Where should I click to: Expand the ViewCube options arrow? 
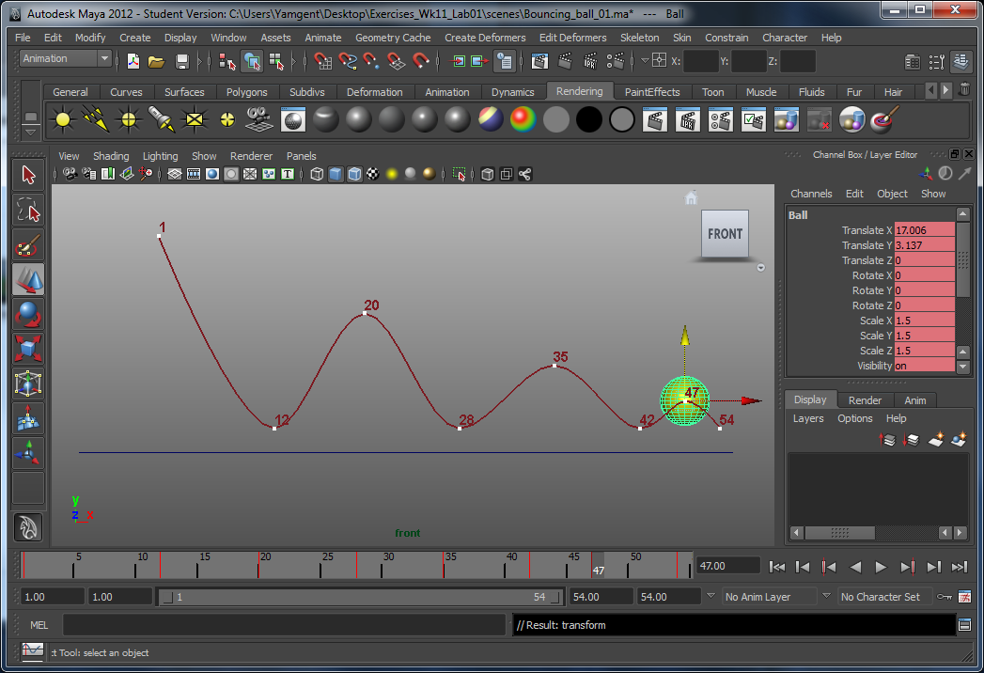click(760, 268)
